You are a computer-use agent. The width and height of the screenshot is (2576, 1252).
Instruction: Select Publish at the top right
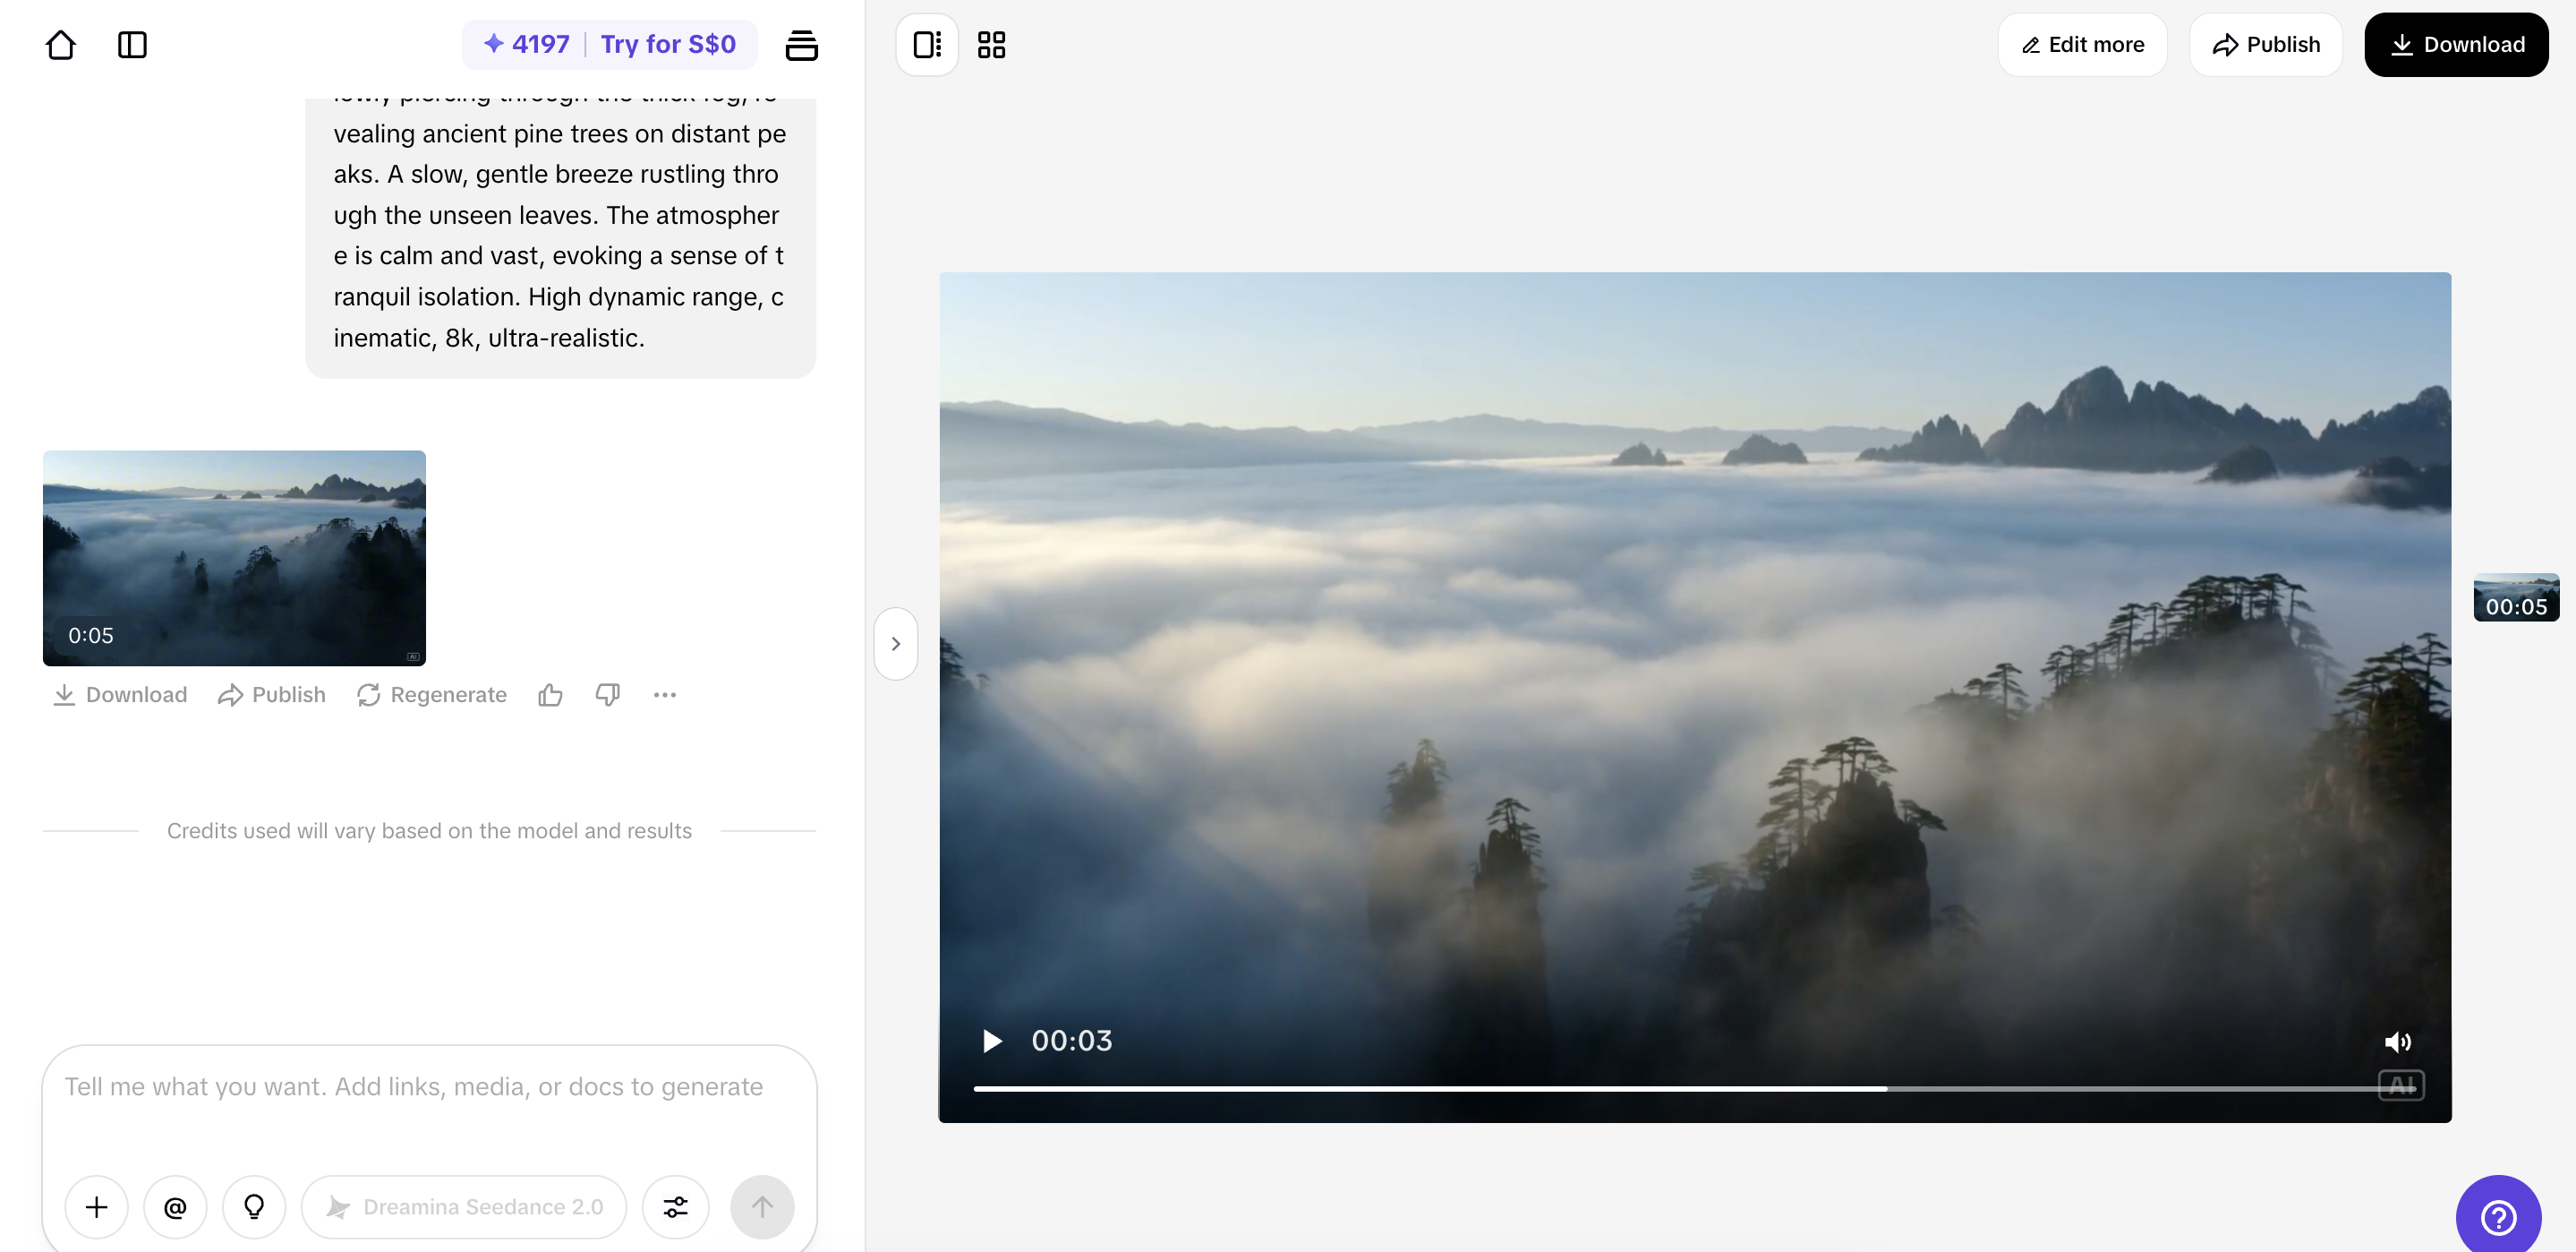2265,44
